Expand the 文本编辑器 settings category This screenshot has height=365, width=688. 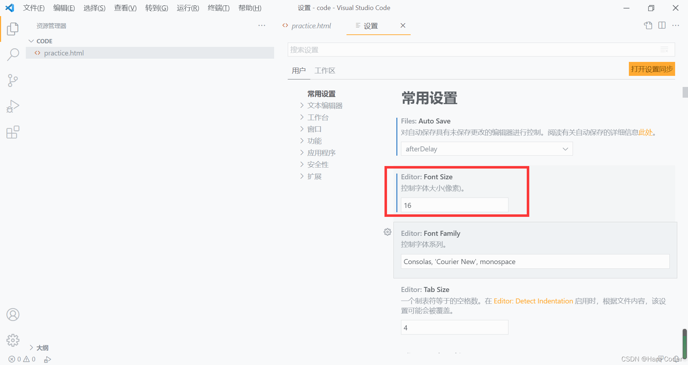pyautogui.click(x=321, y=106)
